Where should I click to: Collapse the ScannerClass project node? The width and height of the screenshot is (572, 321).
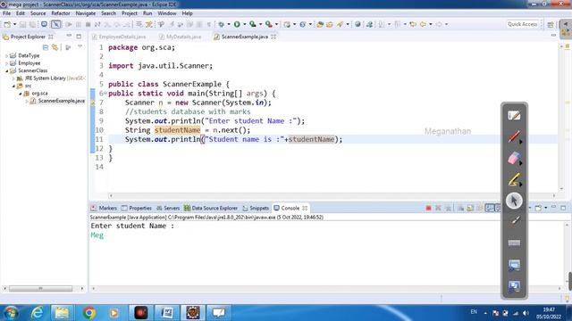[6, 71]
